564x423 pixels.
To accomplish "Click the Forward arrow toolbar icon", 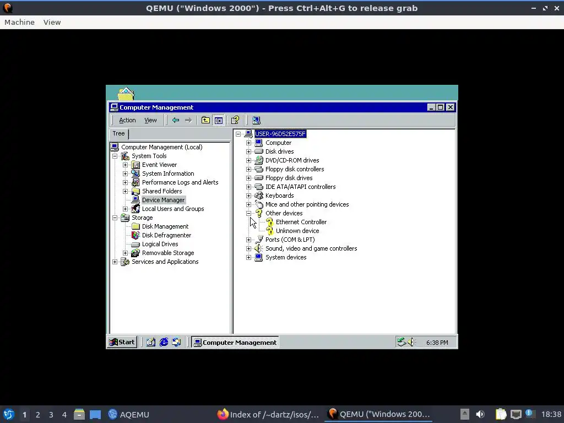I will 188,120.
